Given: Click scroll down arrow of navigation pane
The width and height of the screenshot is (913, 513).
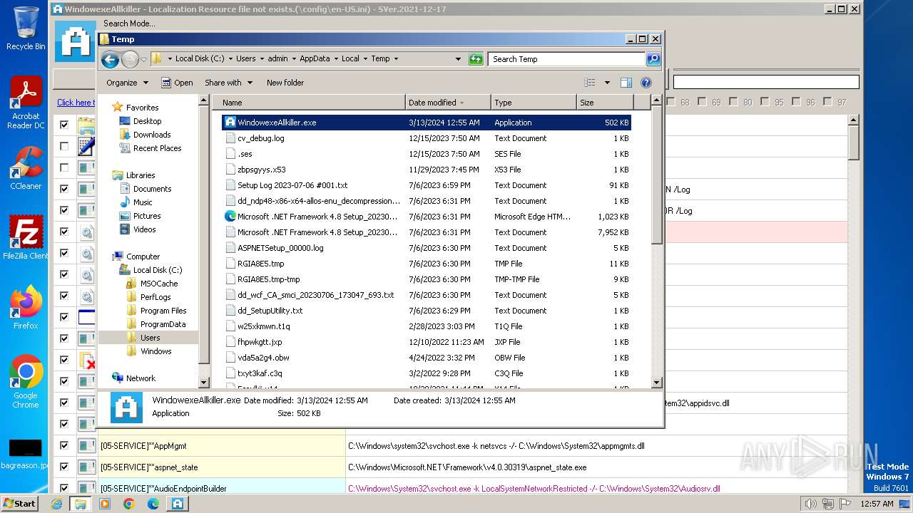Looking at the screenshot, I should pos(204,383).
